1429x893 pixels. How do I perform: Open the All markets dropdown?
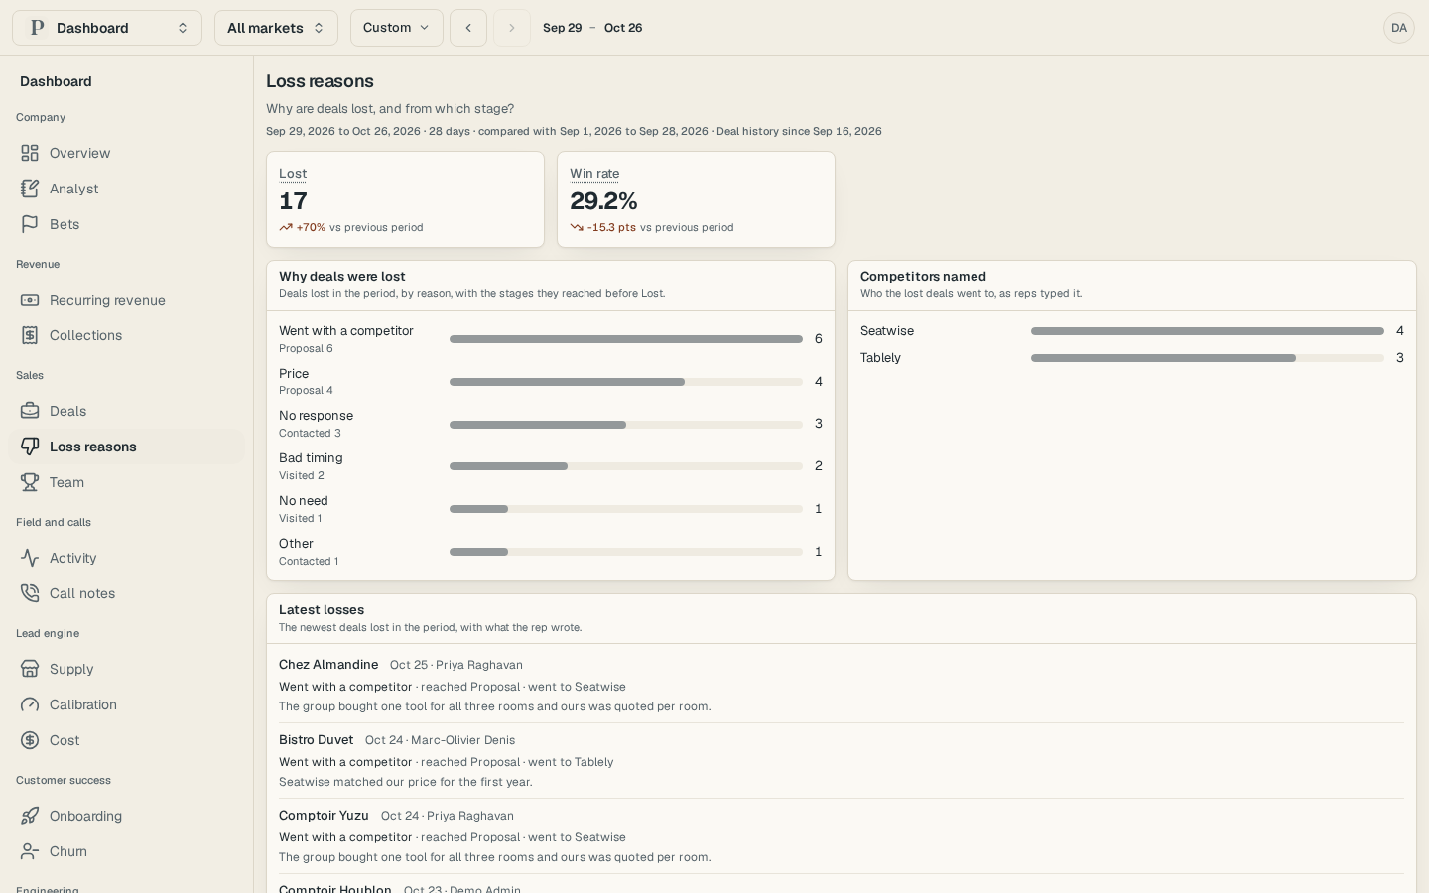click(x=276, y=28)
